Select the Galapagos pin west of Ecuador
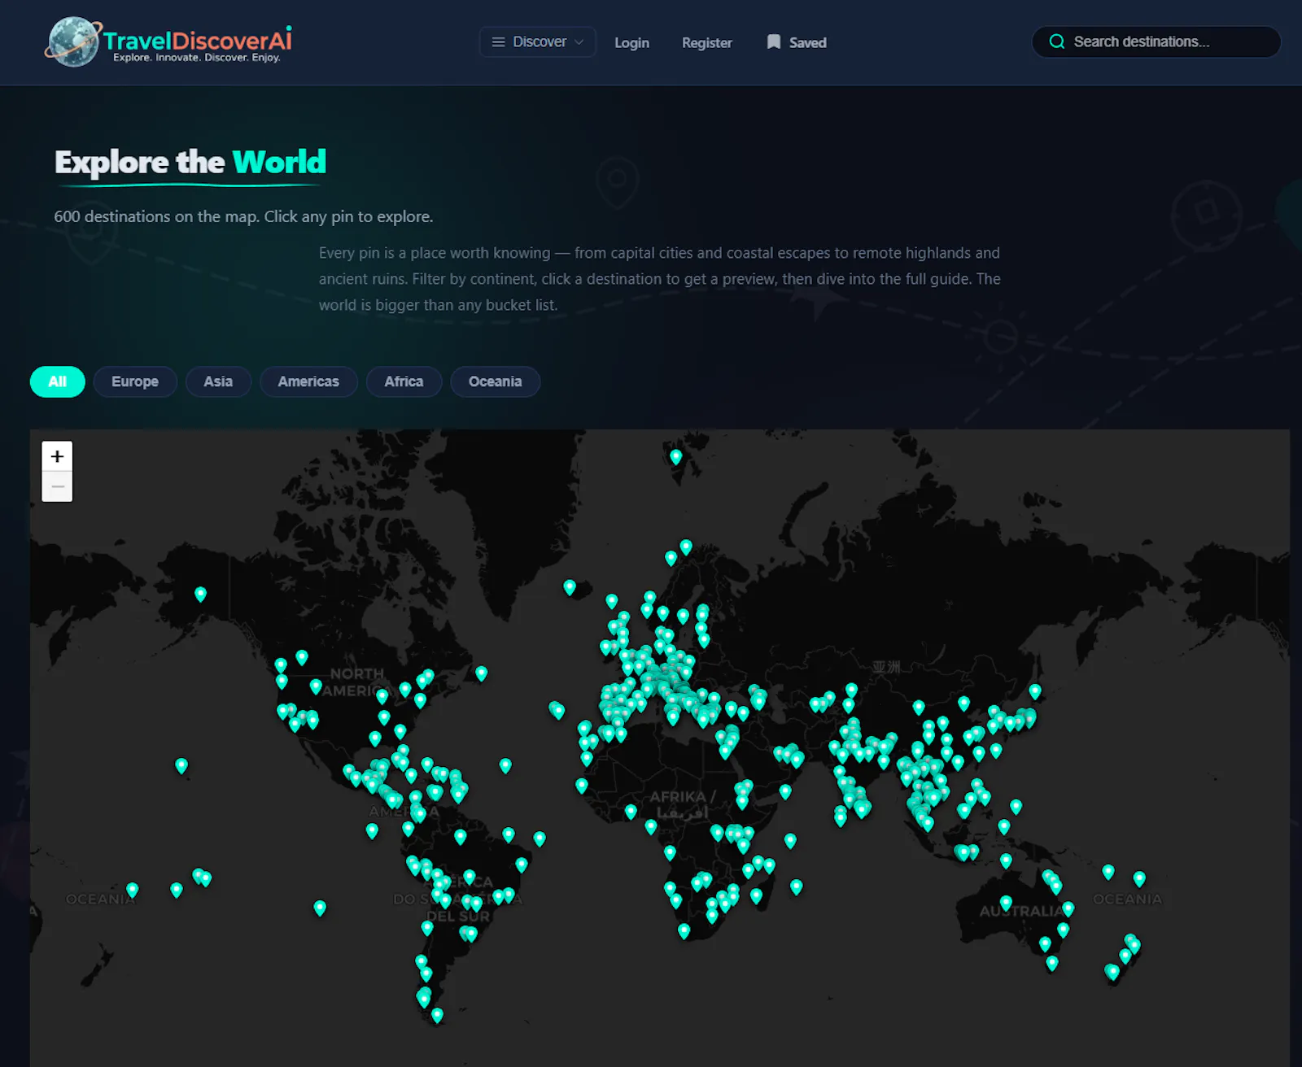The image size is (1302, 1067). [x=372, y=830]
